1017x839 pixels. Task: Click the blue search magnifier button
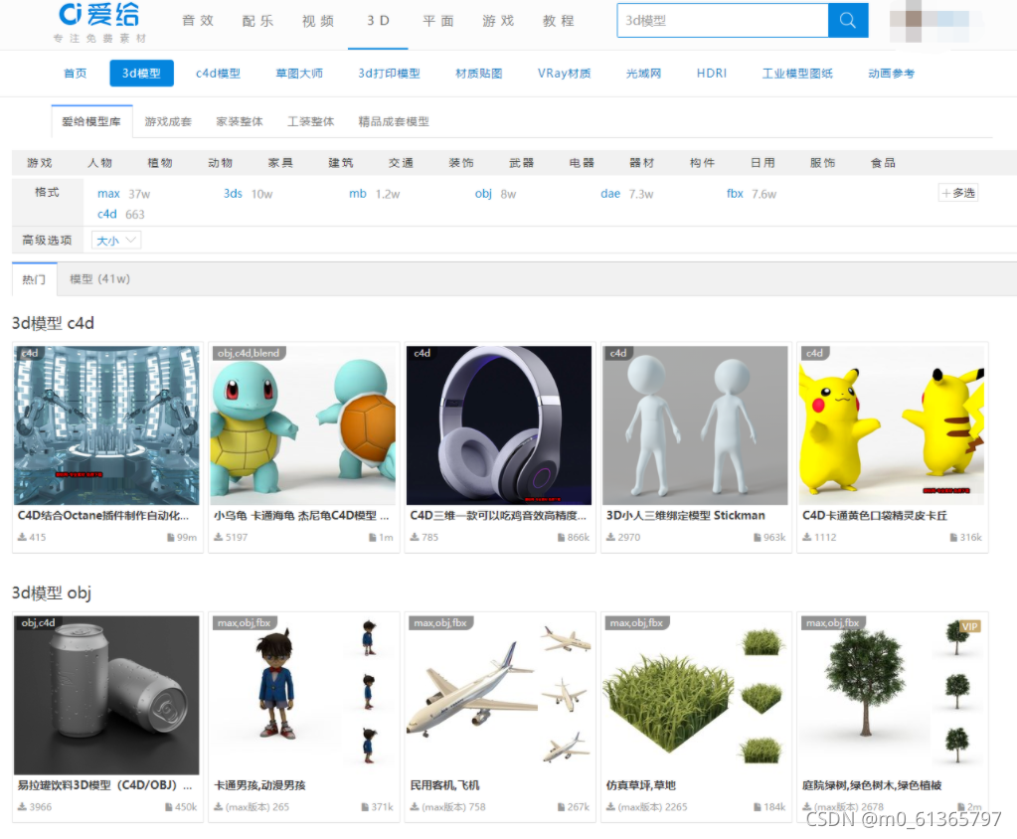click(848, 20)
